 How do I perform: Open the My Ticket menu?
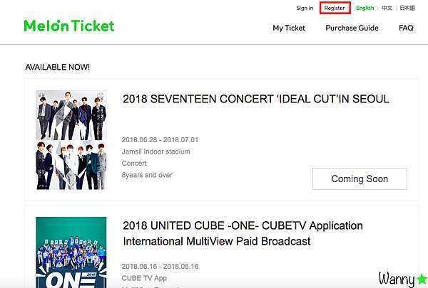pyautogui.click(x=289, y=28)
